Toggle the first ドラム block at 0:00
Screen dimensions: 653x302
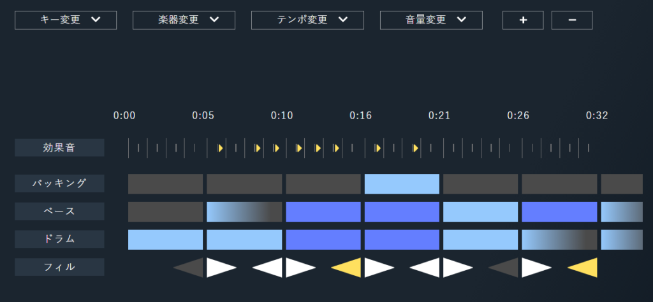click(x=165, y=240)
